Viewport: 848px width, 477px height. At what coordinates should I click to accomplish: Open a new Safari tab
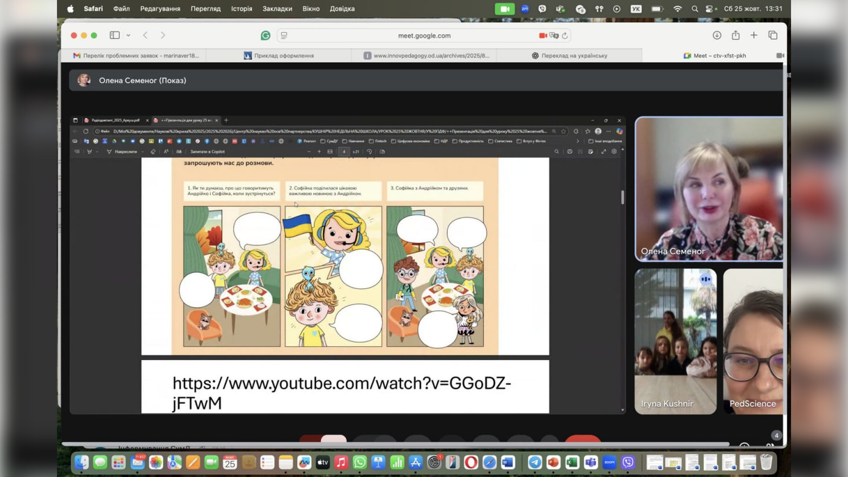click(x=754, y=35)
